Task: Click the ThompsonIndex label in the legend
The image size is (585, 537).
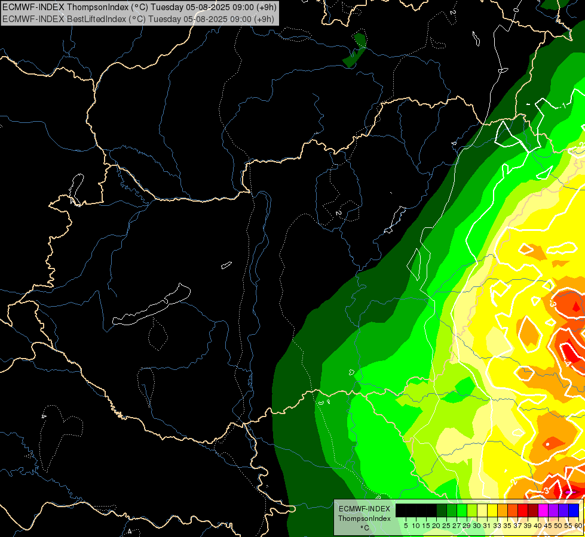Action: 365,519
